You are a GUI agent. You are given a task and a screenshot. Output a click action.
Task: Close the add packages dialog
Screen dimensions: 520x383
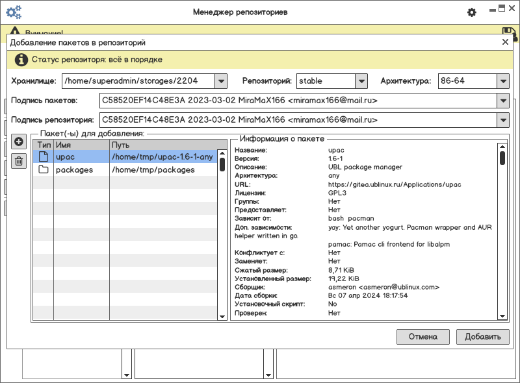click(505, 42)
